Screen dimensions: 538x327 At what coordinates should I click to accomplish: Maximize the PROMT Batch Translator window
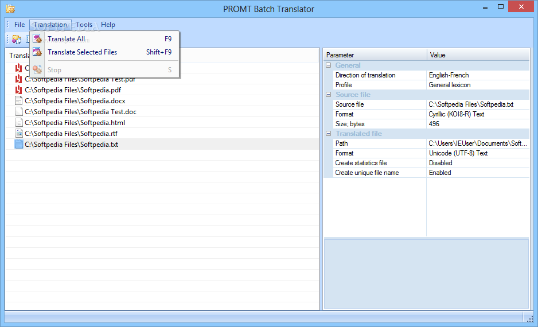[x=501, y=6]
